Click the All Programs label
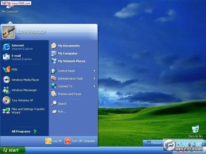The image size is (206, 154). (21, 131)
